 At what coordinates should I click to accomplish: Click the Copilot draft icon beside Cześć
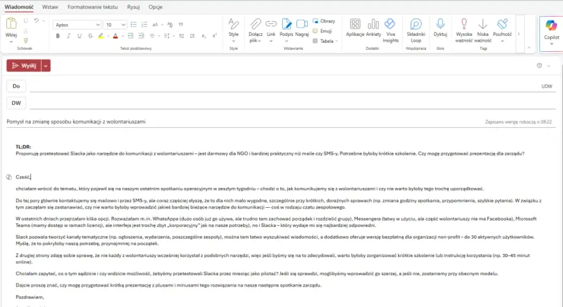point(9,177)
